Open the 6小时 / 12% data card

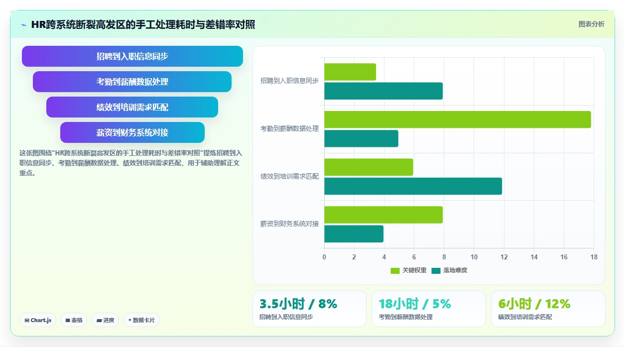[x=548, y=309]
